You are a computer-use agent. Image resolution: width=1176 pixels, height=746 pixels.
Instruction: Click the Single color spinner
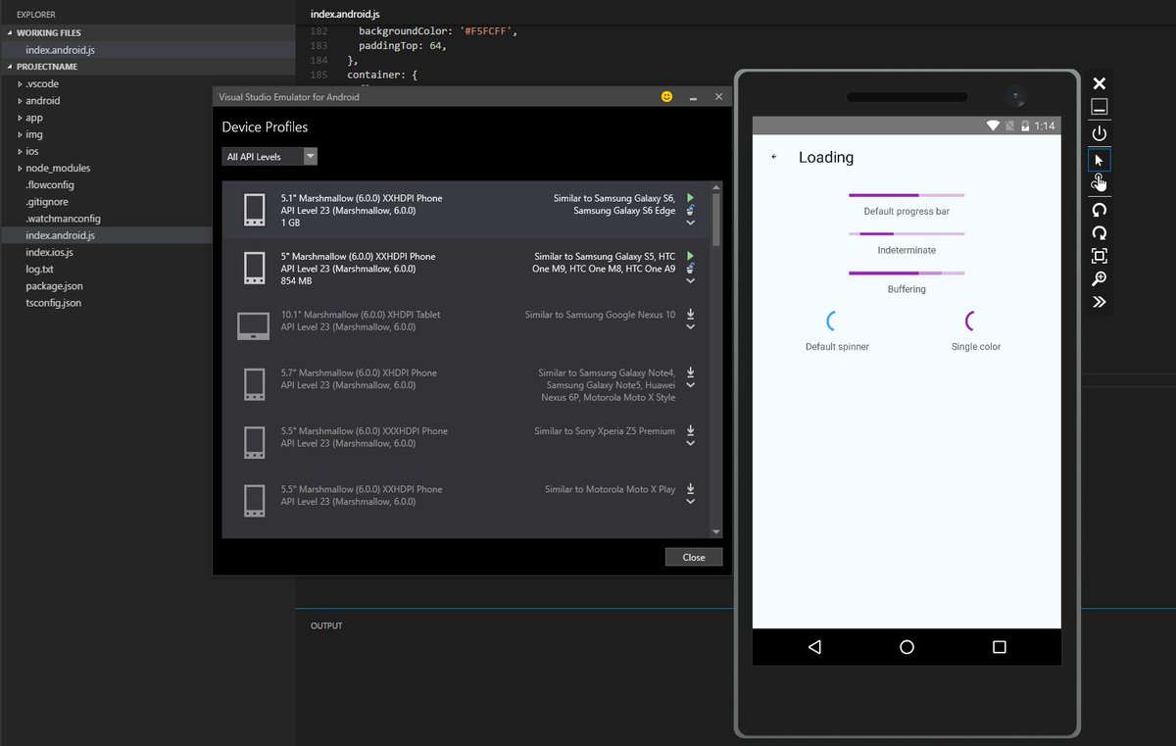tap(971, 321)
